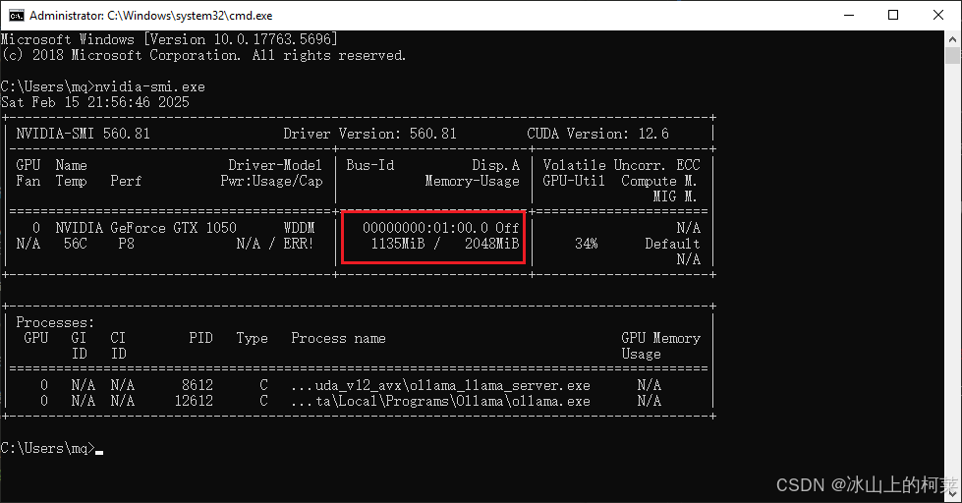Click the 'Memory-Usage' column header
Image resolution: width=962 pixels, height=503 pixels.
pos(473,181)
